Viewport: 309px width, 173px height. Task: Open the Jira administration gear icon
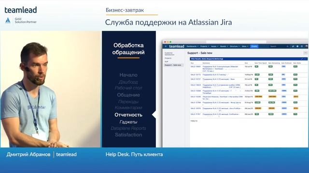coord(302,46)
